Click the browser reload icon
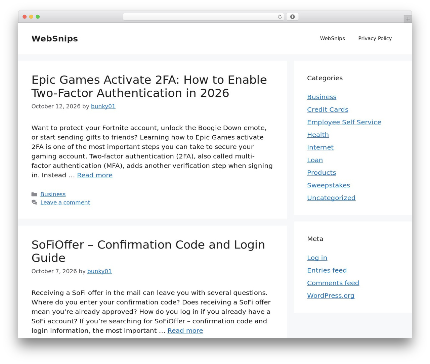Image resolution: width=430 pixels, height=364 pixels. click(279, 17)
